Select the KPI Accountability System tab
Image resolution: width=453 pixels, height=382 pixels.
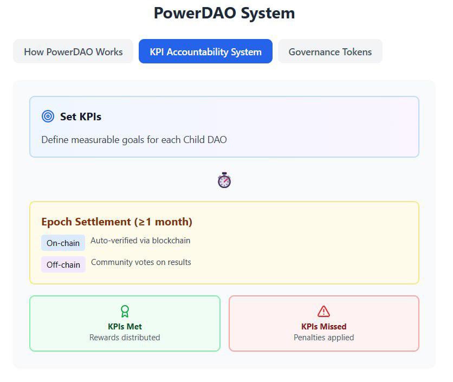205,51
